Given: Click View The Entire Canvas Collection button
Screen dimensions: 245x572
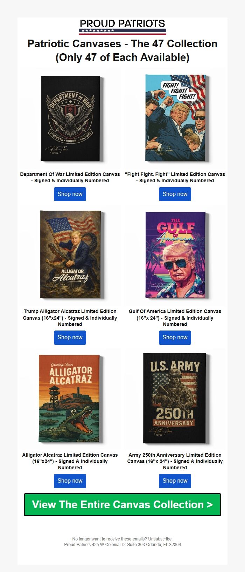Looking at the screenshot, I should coord(122,505).
